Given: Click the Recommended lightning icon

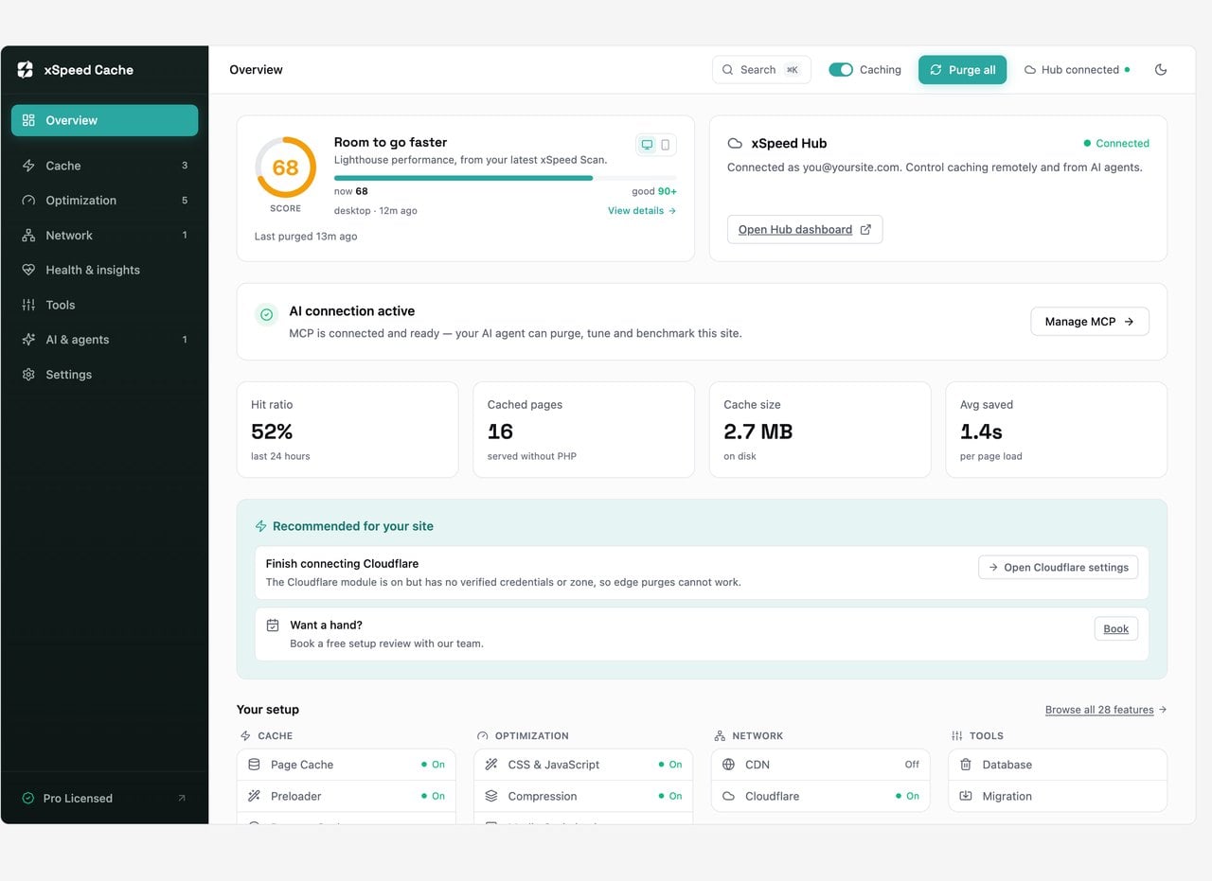Looking at the screenshot, I should click(261, 526).
